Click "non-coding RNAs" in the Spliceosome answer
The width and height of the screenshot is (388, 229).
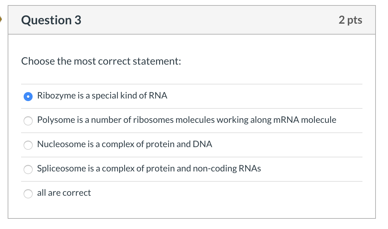[227, 169]
